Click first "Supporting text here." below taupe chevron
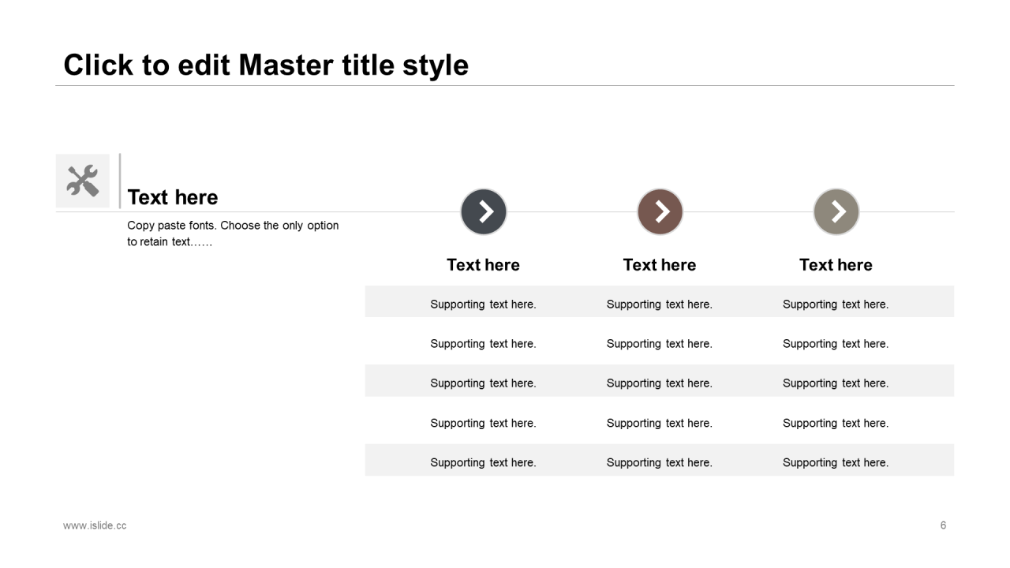Screen dimensions: 1010x568 [836, 305]
